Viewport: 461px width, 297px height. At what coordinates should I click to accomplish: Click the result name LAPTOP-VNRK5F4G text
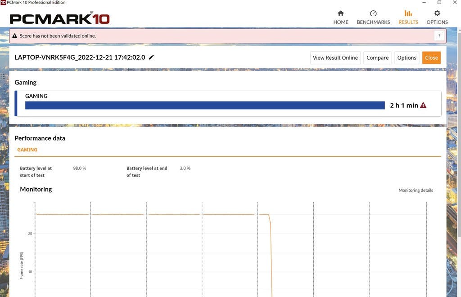[80, 57]
